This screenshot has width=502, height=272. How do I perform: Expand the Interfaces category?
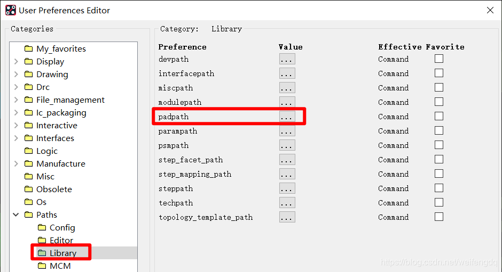pyautogui.click(x=16, y=138)
